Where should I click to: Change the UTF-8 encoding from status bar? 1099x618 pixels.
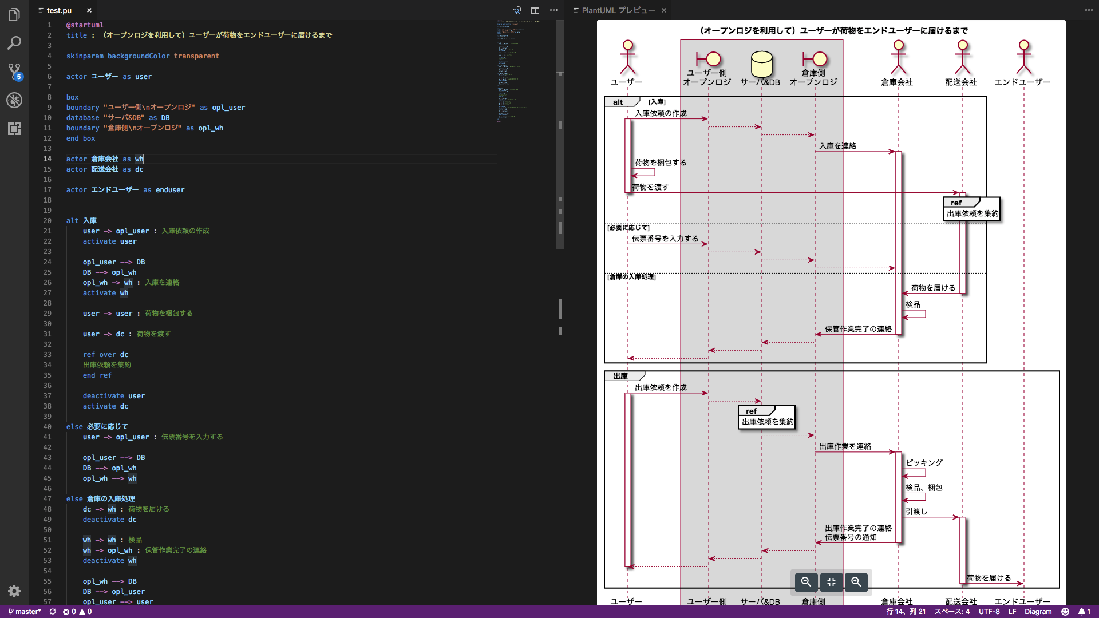click(989, 612)
